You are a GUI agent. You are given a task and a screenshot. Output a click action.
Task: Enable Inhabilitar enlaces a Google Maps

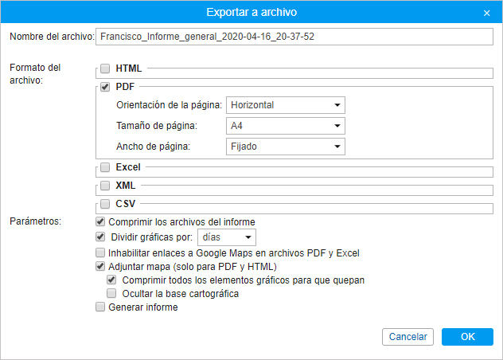point(100,252)
